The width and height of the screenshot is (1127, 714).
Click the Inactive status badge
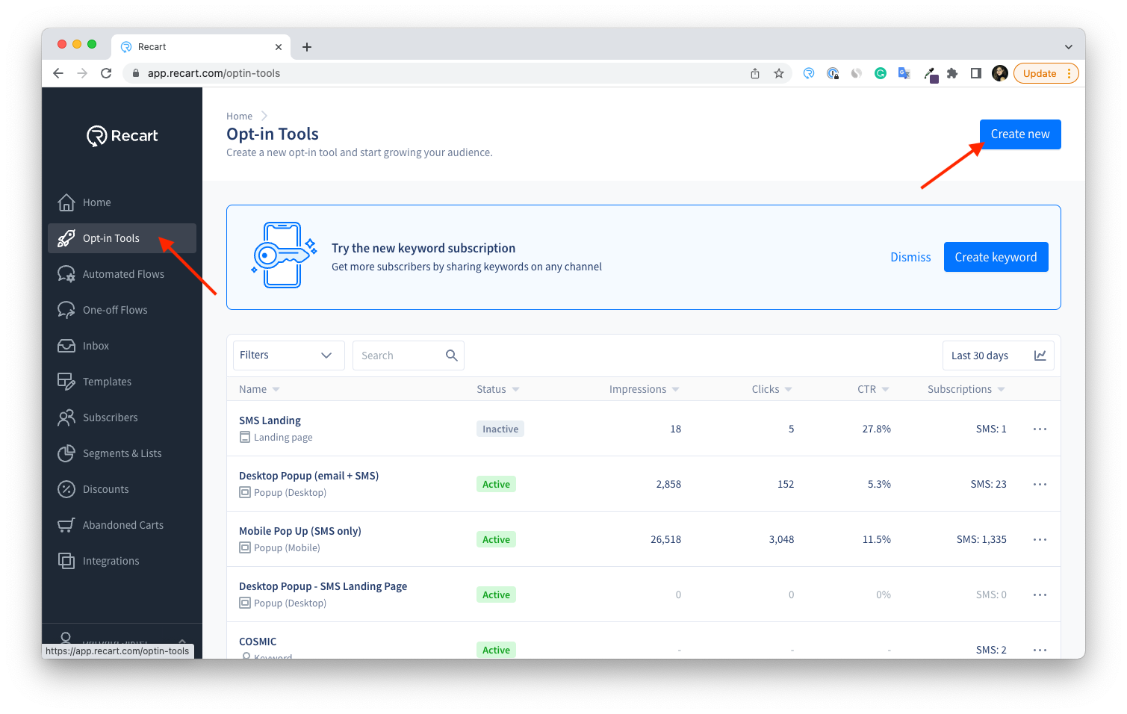coord(500,429)
